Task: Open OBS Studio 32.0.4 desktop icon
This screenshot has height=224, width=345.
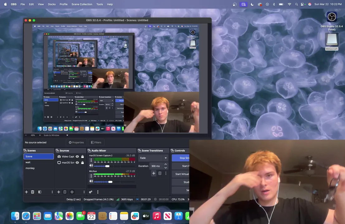Action: coord(332,17)
